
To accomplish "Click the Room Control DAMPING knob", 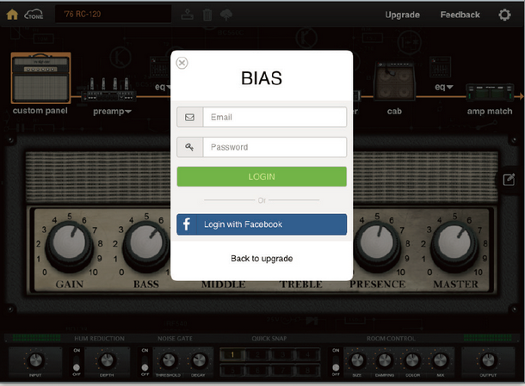I will point(385,360).
